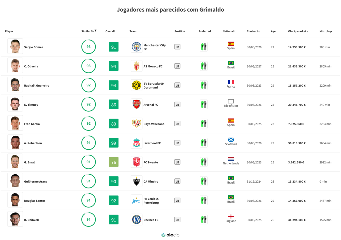This screenshot has height=240, width=341.
Task: Click the Borussia Dortmund club logo
Action: point(136,85)
